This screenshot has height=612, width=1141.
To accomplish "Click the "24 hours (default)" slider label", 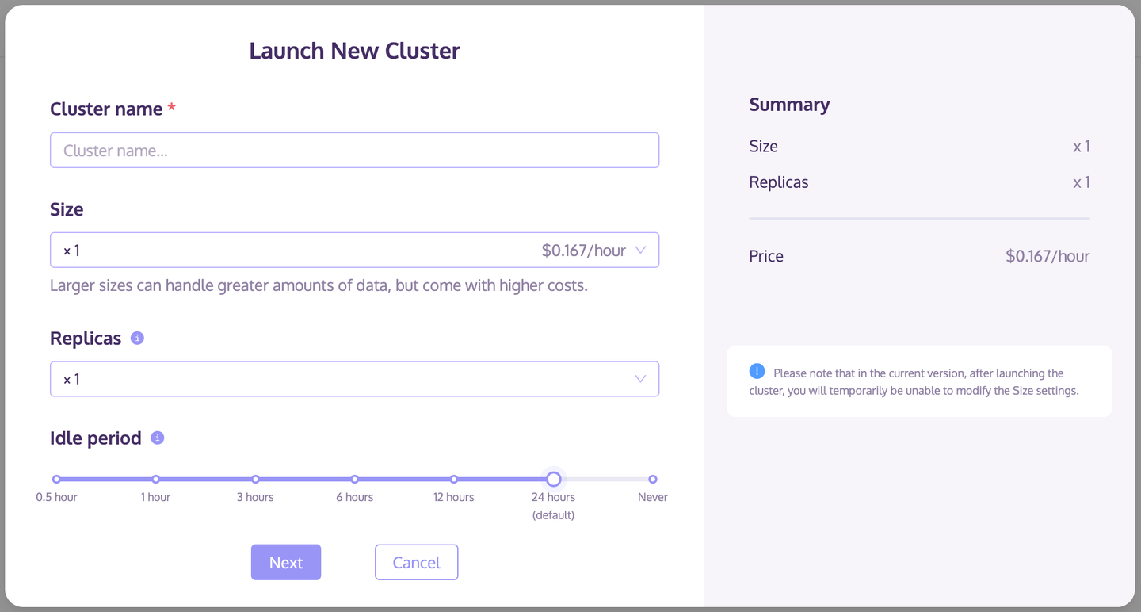I will click(x=553, y=506).
